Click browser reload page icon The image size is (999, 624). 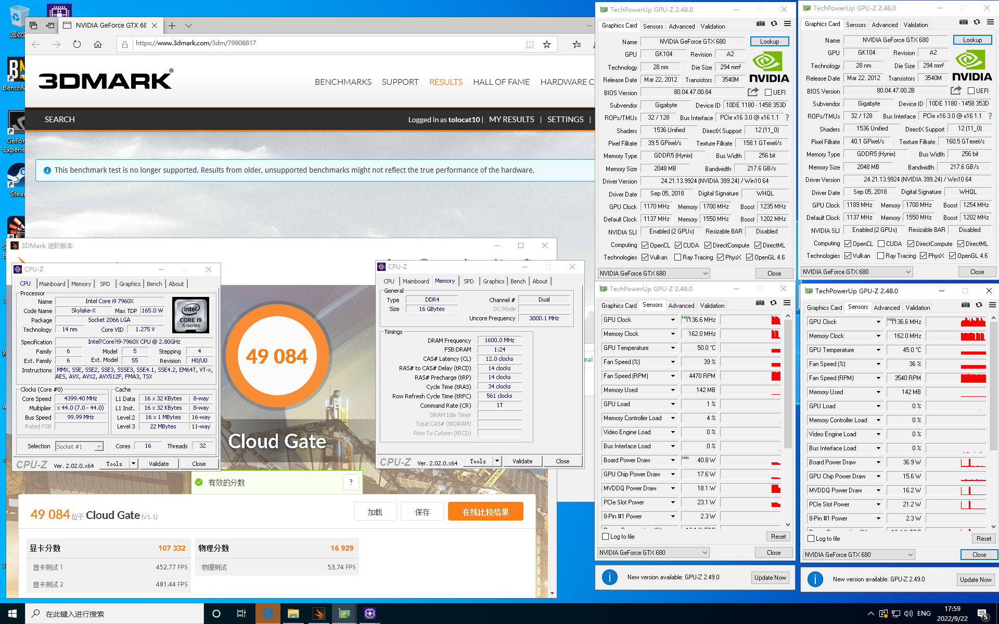pyautogui.click(x=77, y=45)
